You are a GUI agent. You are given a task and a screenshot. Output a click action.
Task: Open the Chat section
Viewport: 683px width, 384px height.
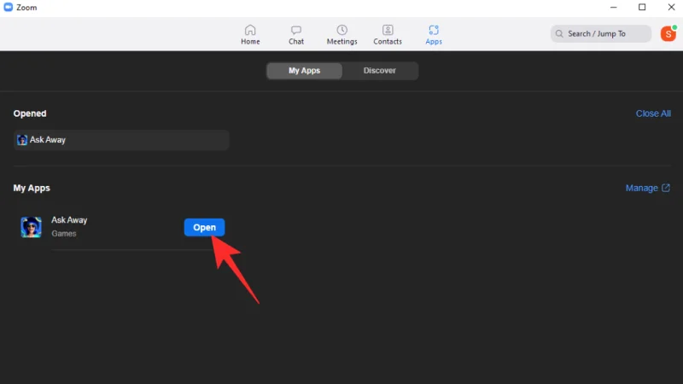click(x=296, y=31)
